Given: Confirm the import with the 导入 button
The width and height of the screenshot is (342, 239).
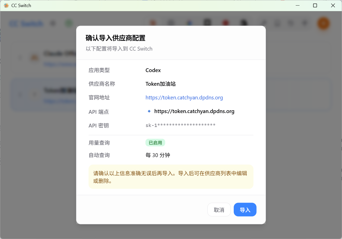Looking at the screenshot, I should pyautogui.click(x=245, y=209).
